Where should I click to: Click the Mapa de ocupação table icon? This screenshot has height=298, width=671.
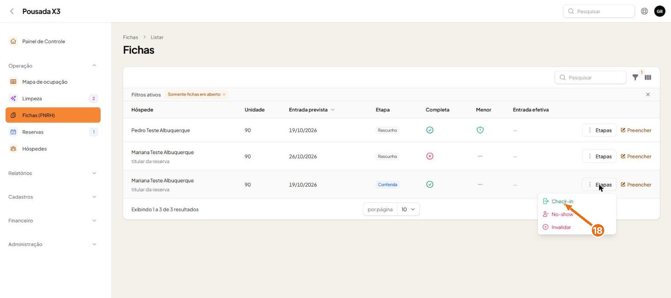point(13,82)
